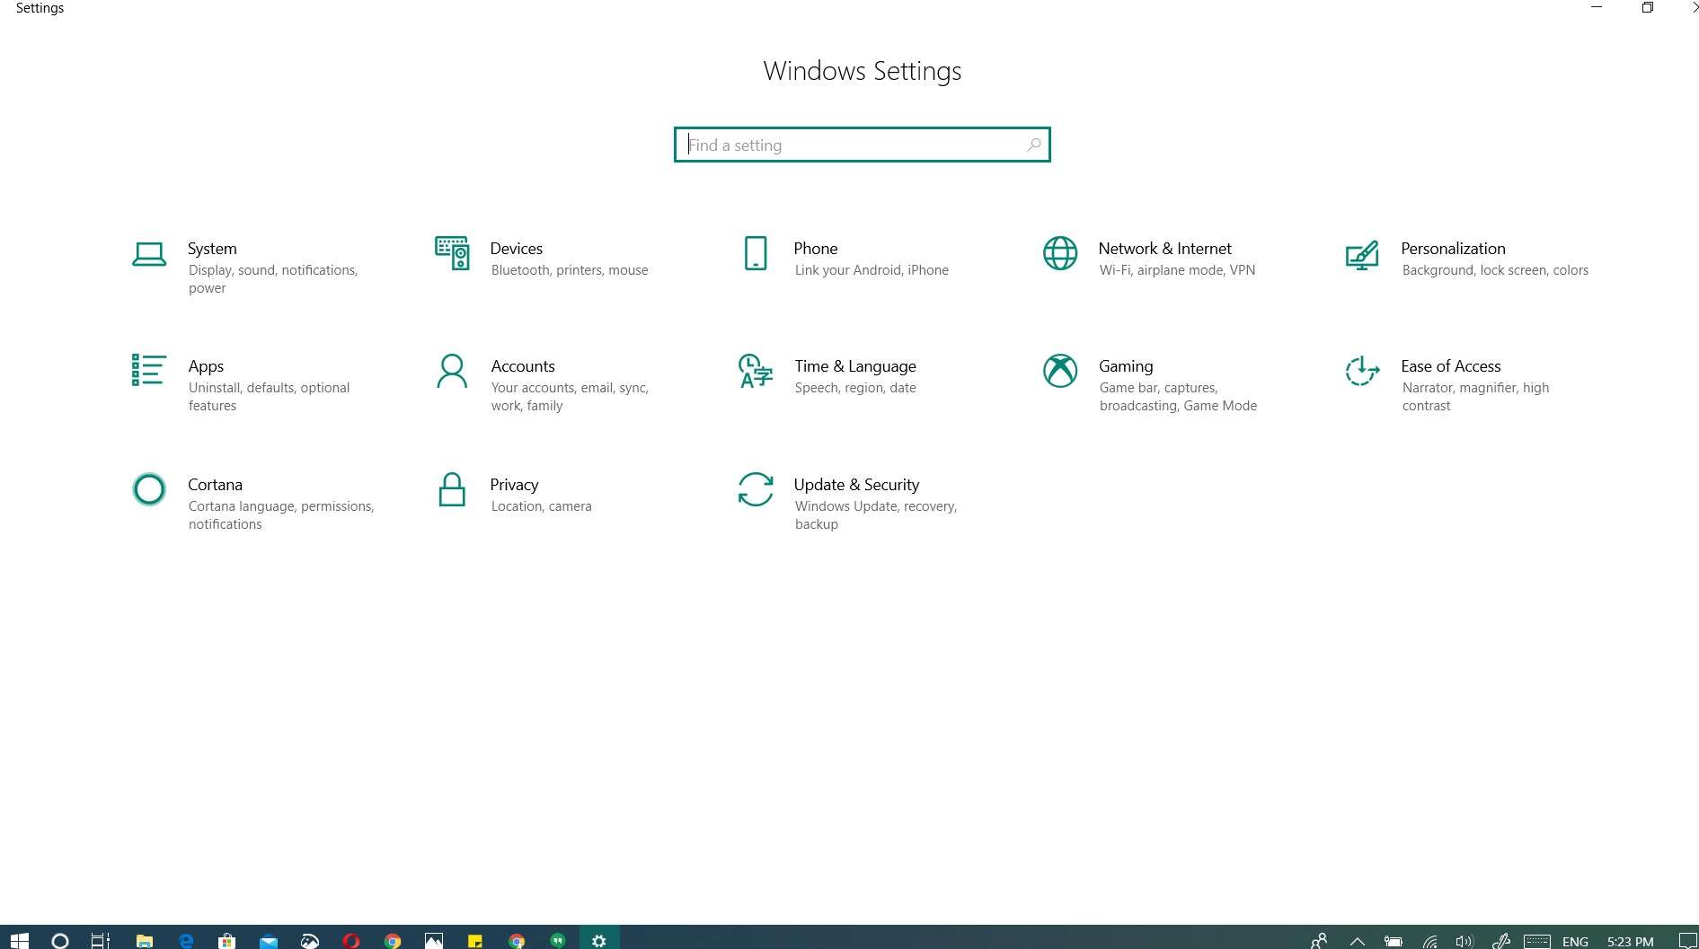The image size is (1699, 949).
Task: Select the Network & Internet globe icon
Action: (x=1060, y=253)
